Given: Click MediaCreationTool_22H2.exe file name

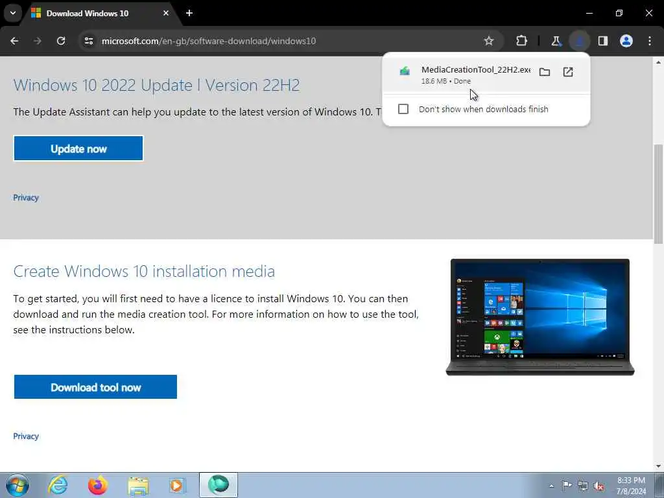Looking at the screenshot, I should [x=475, y=70].
